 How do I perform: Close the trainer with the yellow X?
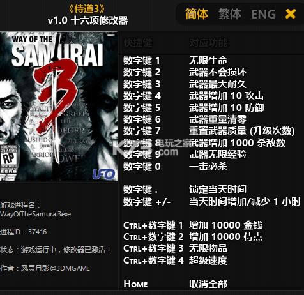pyautogui.click(x=291, y=14)
